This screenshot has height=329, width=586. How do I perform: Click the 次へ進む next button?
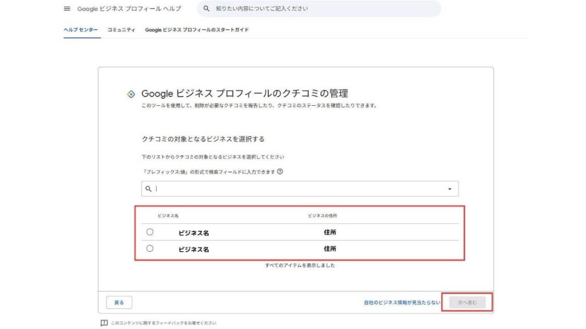(467, 303)
